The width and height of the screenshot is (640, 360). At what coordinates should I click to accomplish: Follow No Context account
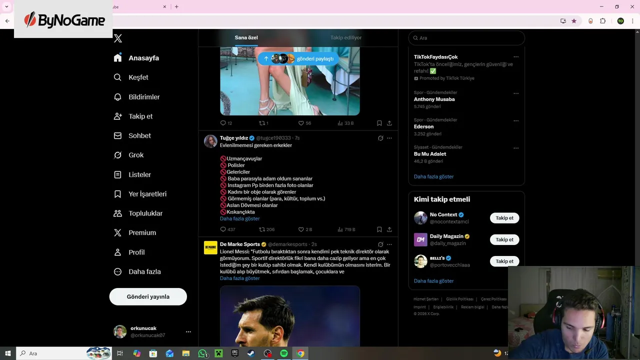(504, 218)
